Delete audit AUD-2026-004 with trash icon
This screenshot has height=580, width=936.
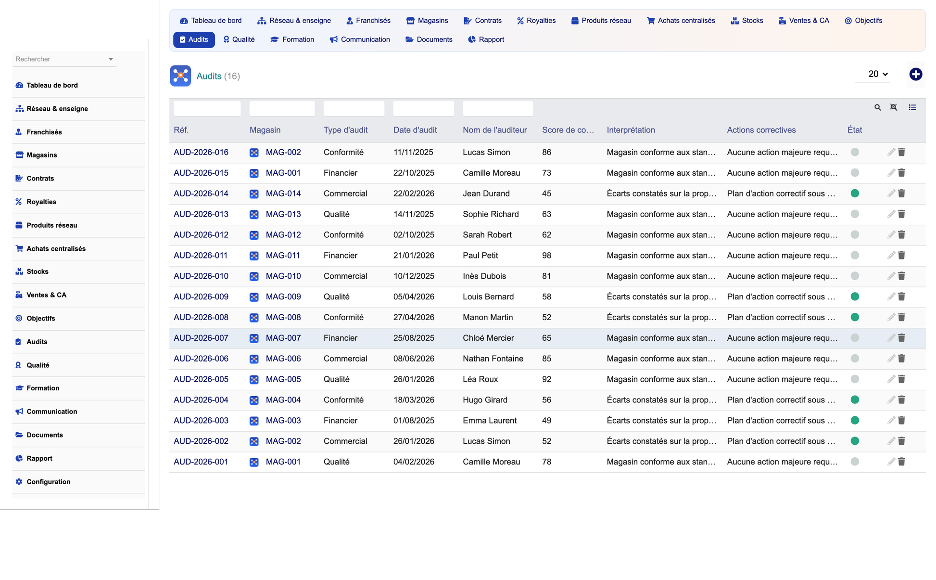pyautogui.click(x=901, y=400)
